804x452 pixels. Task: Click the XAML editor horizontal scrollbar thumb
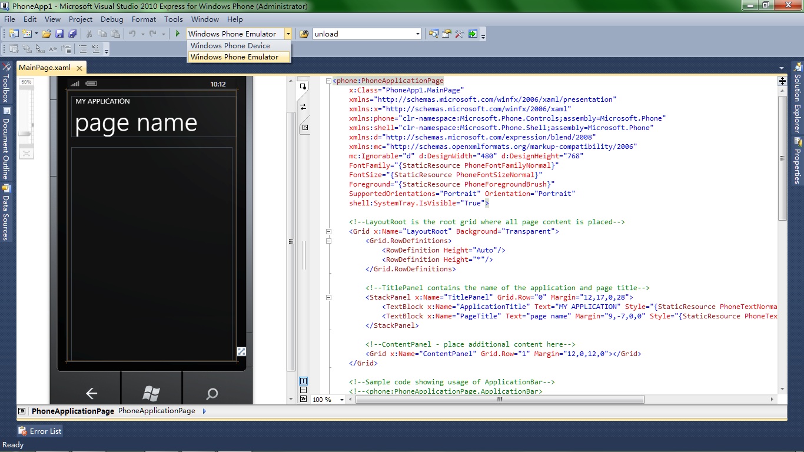(x=500, y=399)
